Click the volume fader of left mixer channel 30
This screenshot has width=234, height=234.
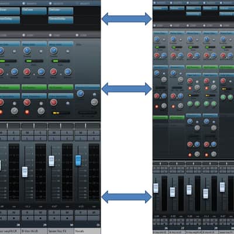coord(51,161)
